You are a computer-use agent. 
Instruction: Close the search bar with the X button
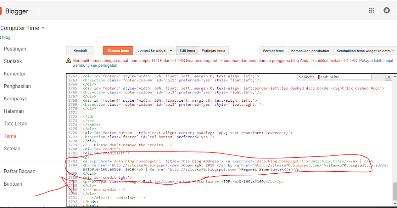[389, 77]
